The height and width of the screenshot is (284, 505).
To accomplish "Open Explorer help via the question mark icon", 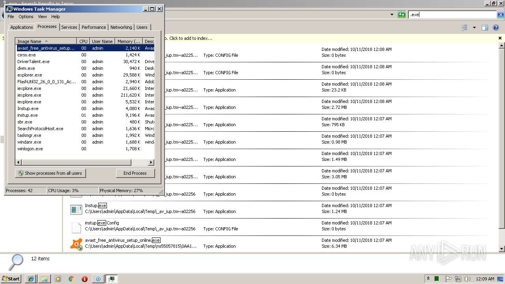I will 496,28.
